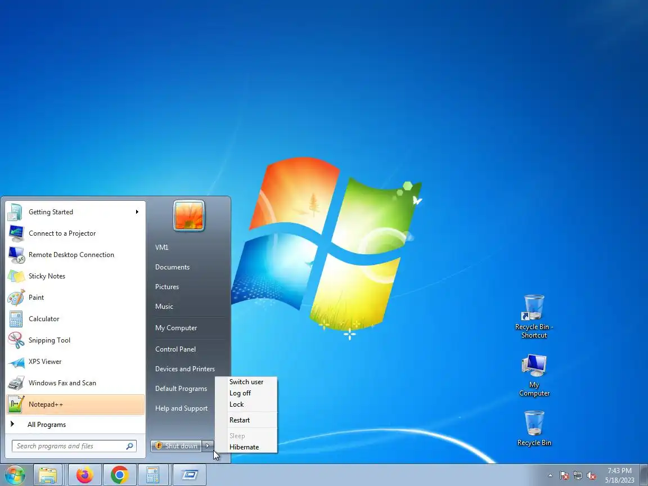The height and width of the screenshot is (486, 648).
Task: Open the Calculator icon in Start menu
Action: click(x=16, y=319)
